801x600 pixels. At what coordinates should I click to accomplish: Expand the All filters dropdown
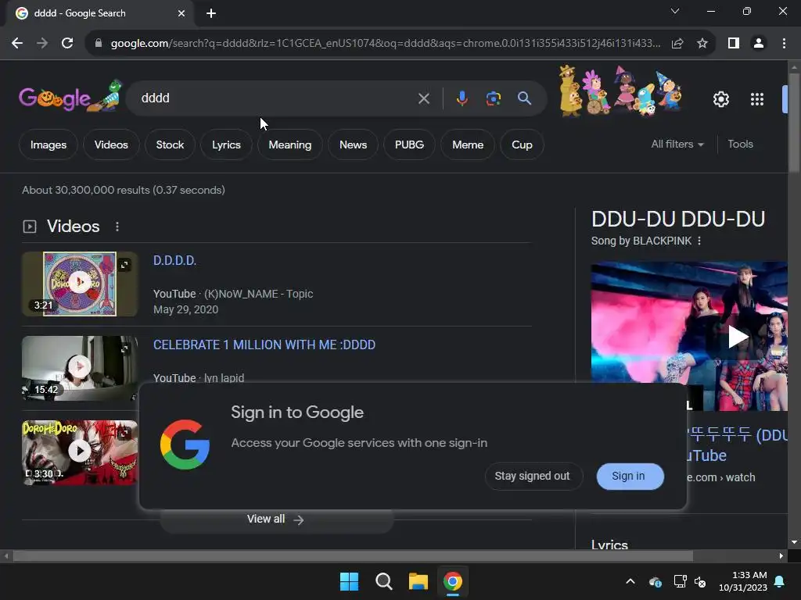pyautogui.click(x=677, y=144)
